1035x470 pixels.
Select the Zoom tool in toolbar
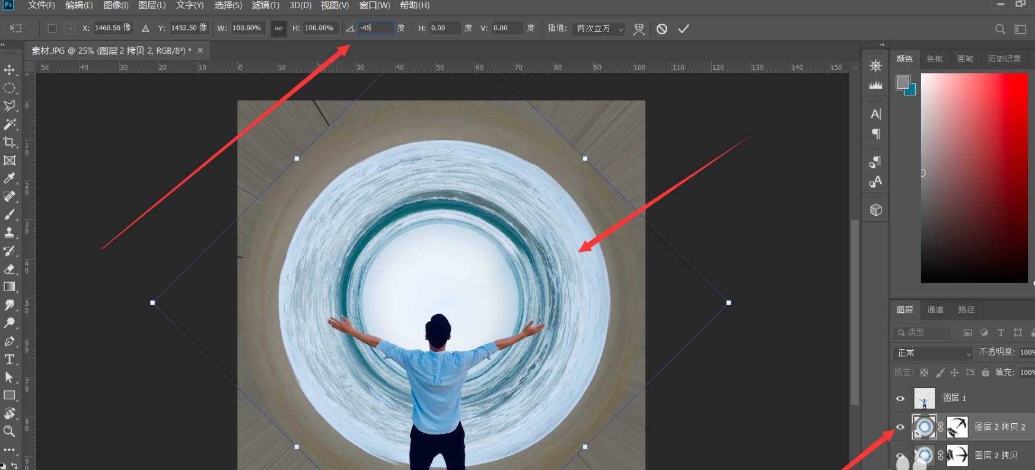tap(9, 431)
